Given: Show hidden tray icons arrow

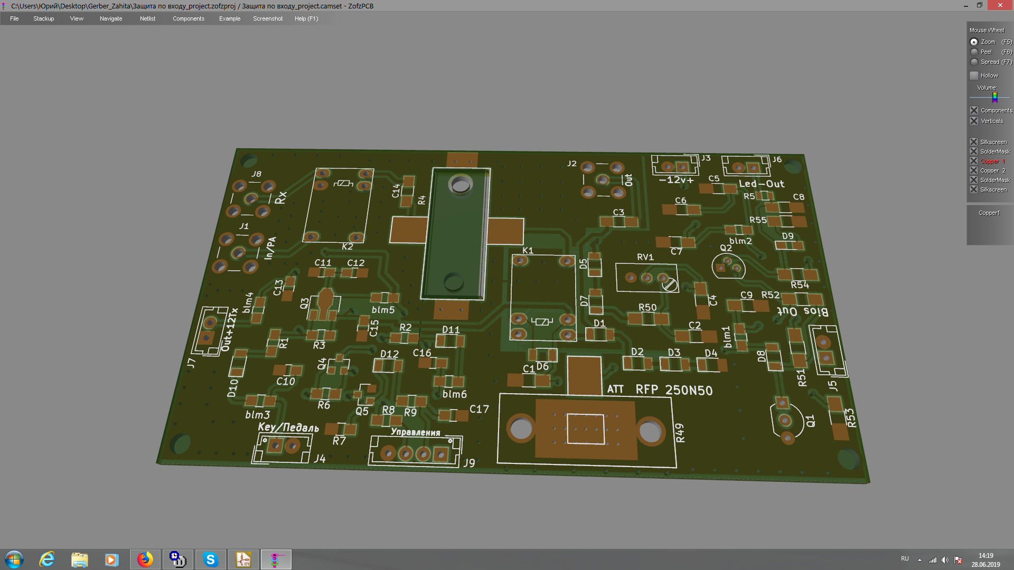Looking at the screenshot, I should pos(919,560).
